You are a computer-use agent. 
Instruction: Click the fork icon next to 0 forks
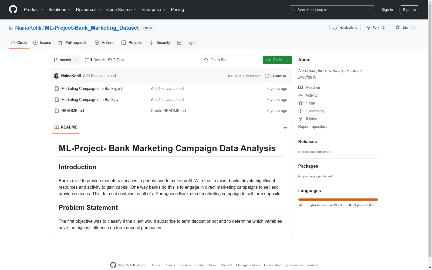(301, 119)
